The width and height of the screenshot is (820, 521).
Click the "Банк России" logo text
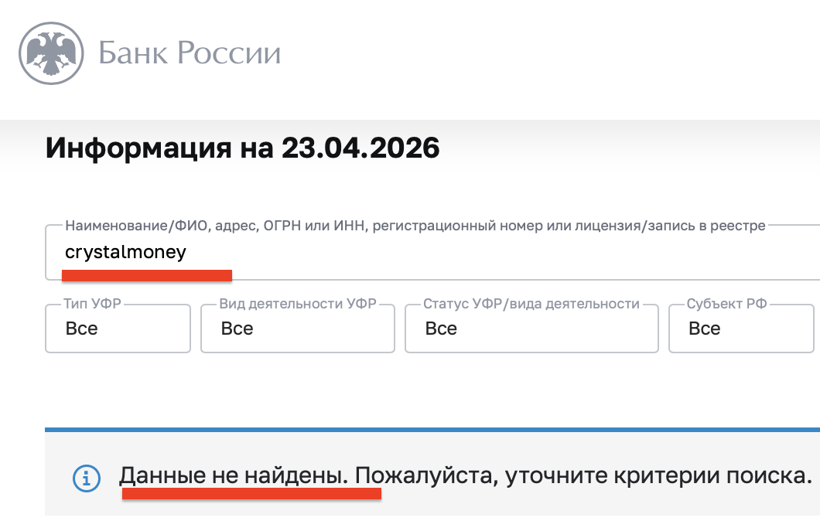pos(190,53)
